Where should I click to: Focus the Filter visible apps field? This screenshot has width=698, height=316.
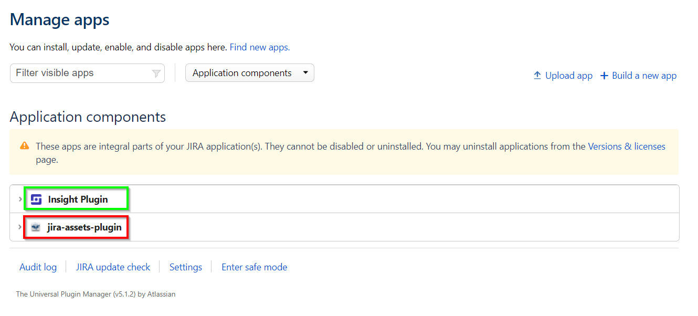pos(81,73)
